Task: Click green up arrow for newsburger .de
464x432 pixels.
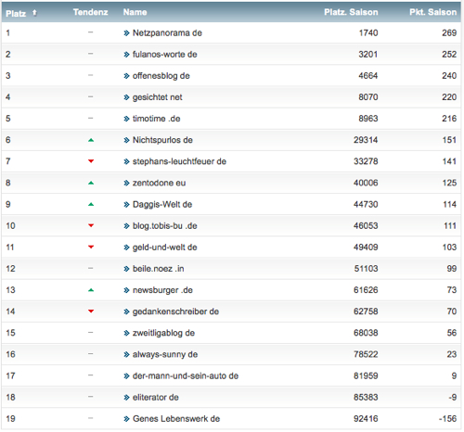Action: pyautogui.click(x=91, y=290)
